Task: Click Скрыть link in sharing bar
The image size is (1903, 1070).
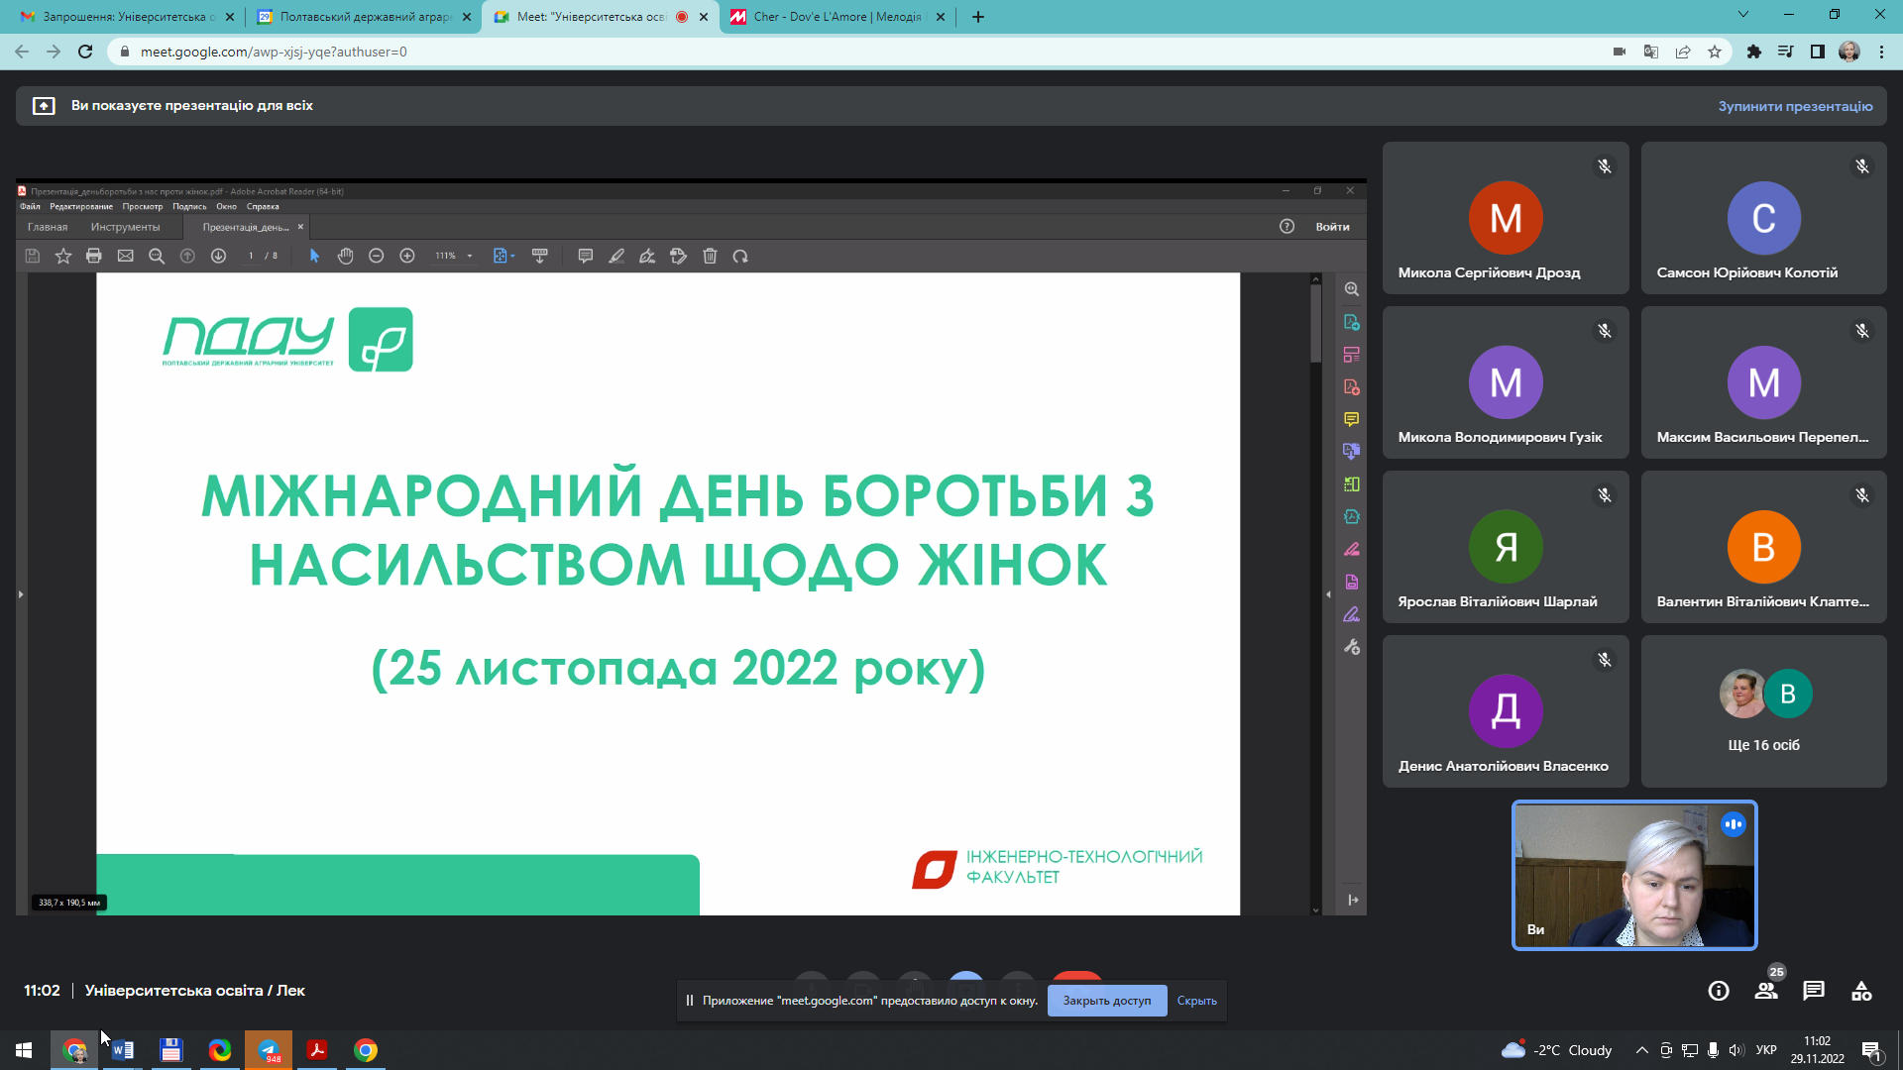Action: coord(1196,1001)
